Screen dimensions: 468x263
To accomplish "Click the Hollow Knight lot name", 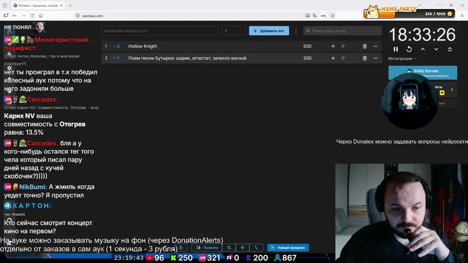I will (143, 46).
